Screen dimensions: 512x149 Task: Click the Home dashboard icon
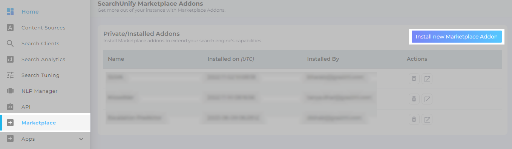10,12
